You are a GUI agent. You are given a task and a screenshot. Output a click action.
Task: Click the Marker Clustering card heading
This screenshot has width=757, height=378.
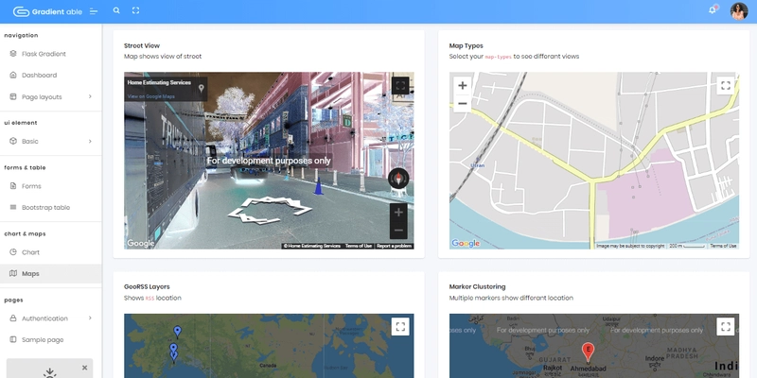[x=478, y=287]
